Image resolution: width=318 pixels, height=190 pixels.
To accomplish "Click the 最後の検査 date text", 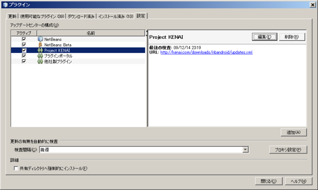I will [x=175, y=48].
